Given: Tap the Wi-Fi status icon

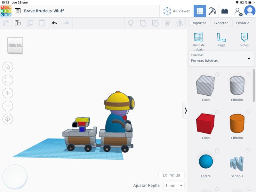Looking at the screenshot, I should (237, 3).
